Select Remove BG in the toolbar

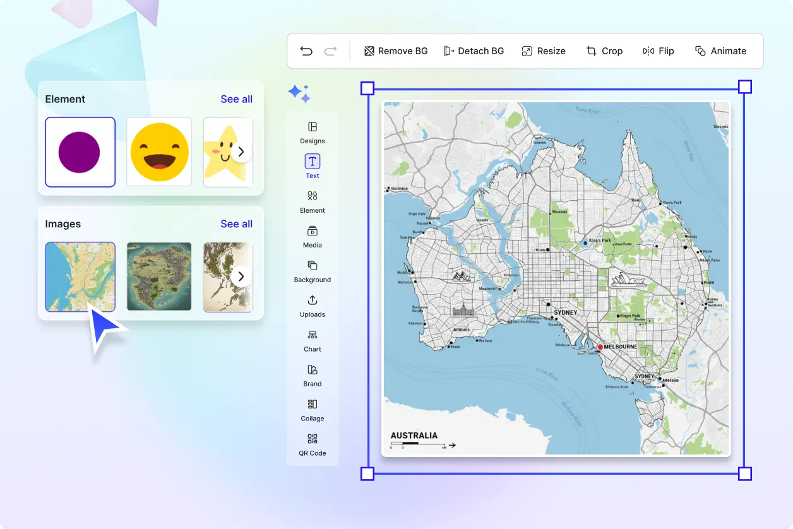pos(396,51)
